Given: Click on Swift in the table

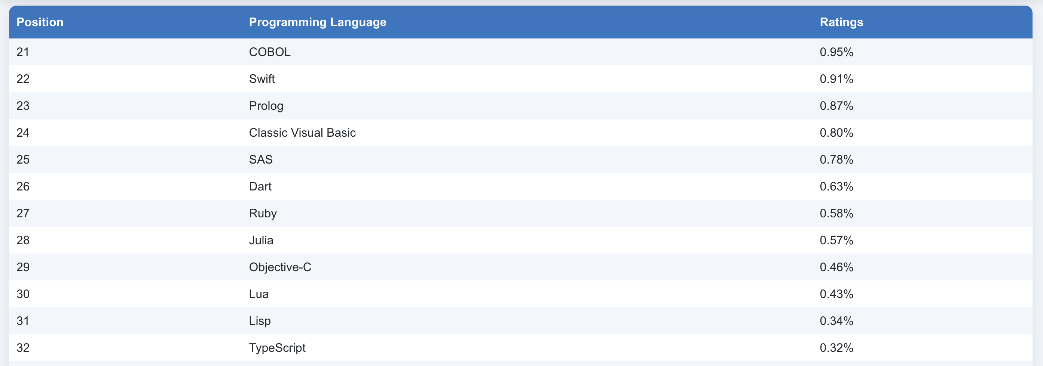Looking at the screenshot, I should tap(261, 79).
